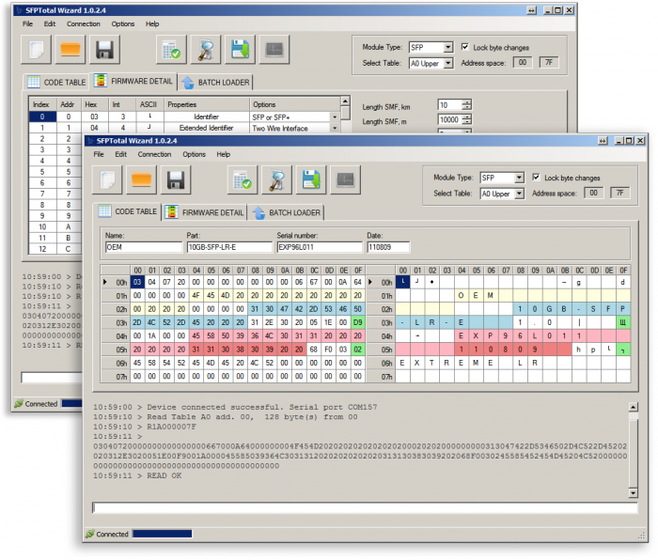Click the checksum calculator icon in the front window
This screenshot has width=658, height=560.
coord(243,180)
